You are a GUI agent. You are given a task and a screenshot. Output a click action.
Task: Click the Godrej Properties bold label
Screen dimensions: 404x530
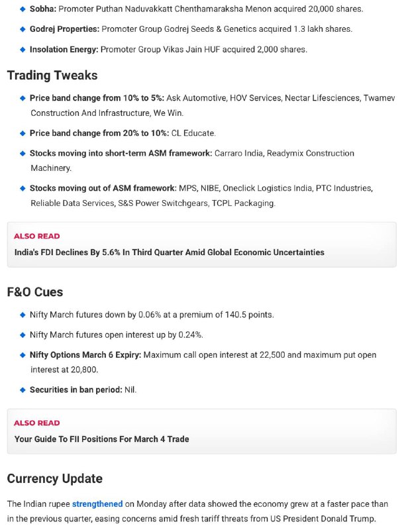[64, 29]
